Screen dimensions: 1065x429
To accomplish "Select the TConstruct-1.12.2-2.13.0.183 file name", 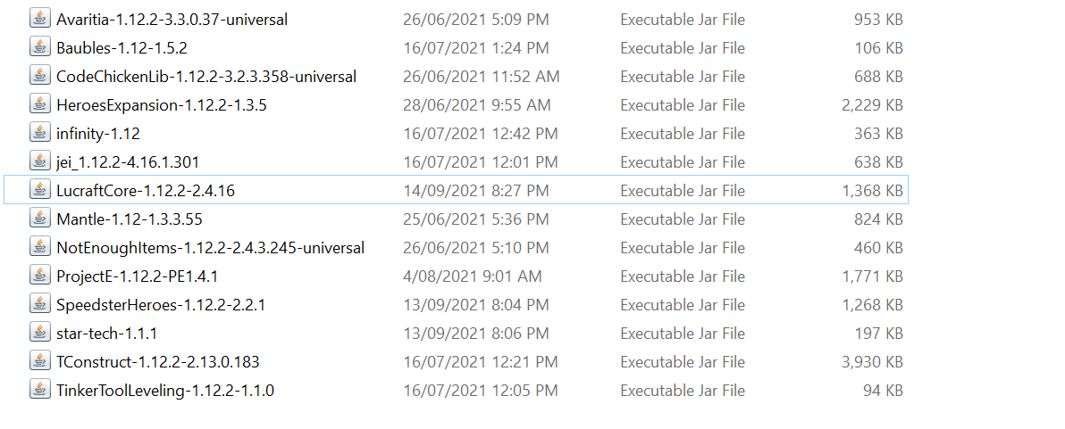I will point(158,362).
